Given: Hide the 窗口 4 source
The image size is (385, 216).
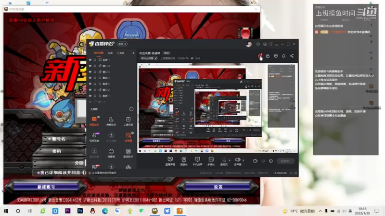Looking at the screenshot, I should (90, 66).
